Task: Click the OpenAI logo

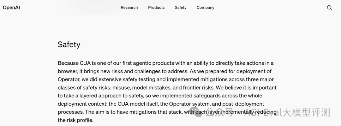Action: point(11,8)
